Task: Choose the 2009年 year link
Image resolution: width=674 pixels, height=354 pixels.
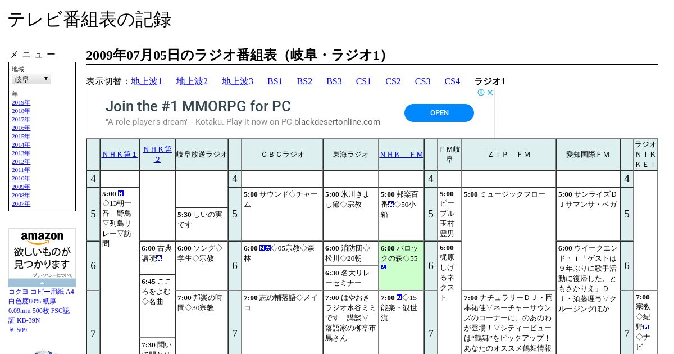Action: click(21, 187)
